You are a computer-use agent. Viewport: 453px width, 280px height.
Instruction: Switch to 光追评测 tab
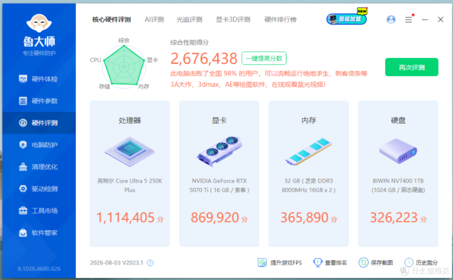[x=189, y=20]
